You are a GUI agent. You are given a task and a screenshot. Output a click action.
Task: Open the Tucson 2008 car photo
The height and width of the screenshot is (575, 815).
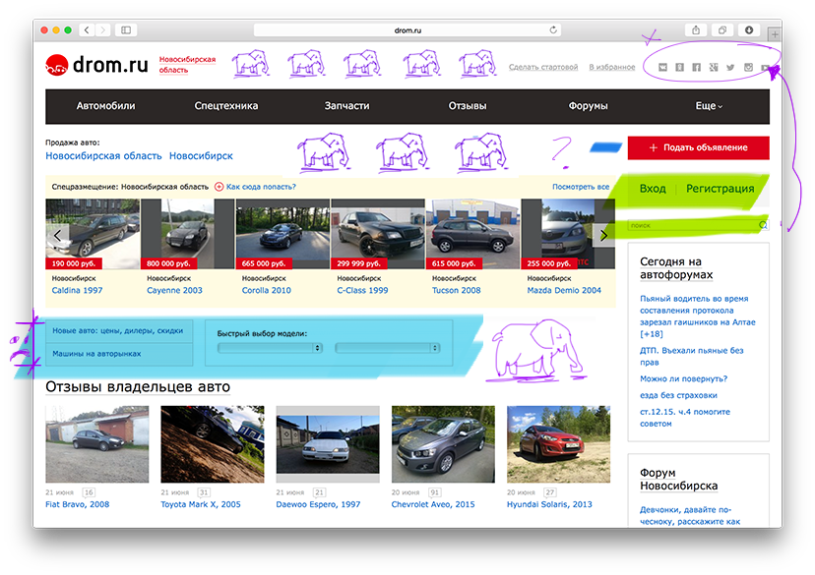pos(473,234)
